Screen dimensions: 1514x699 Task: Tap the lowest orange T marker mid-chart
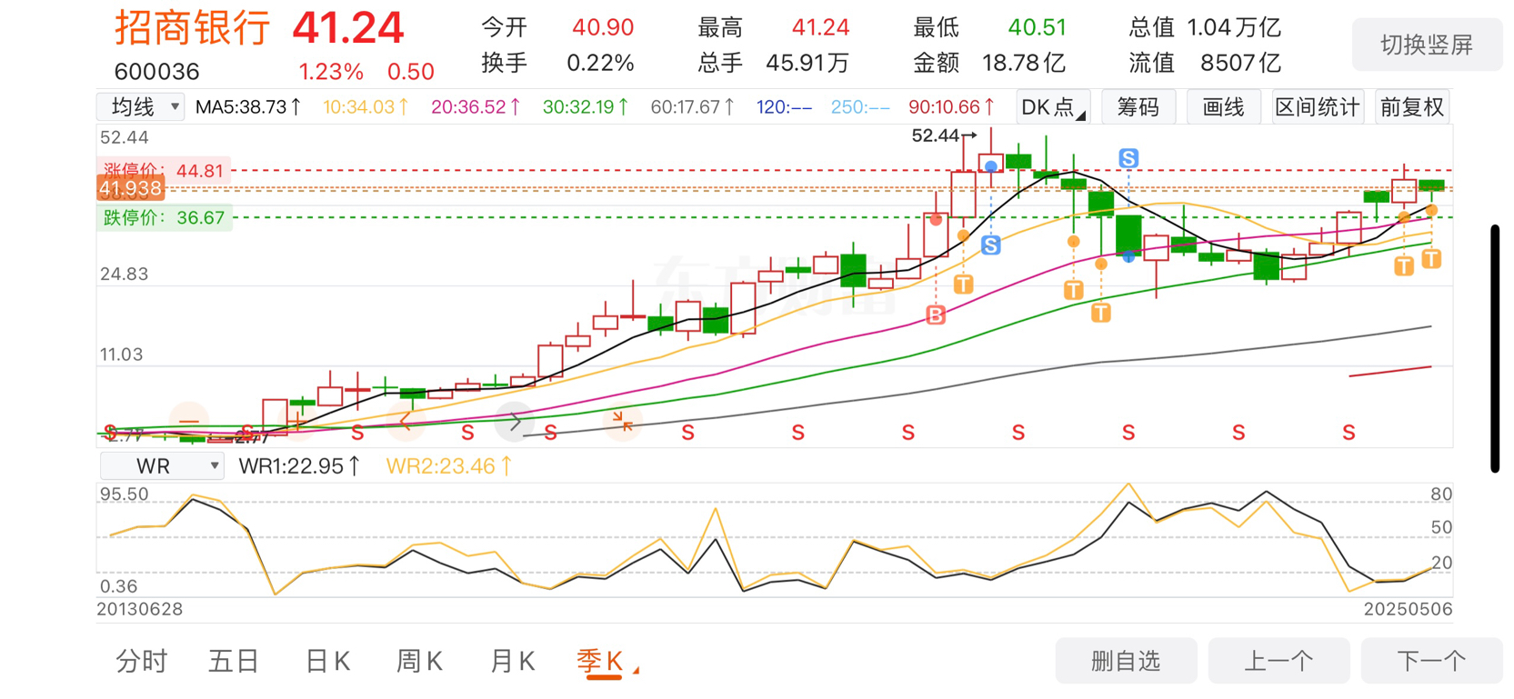(x=1101, y=314)
